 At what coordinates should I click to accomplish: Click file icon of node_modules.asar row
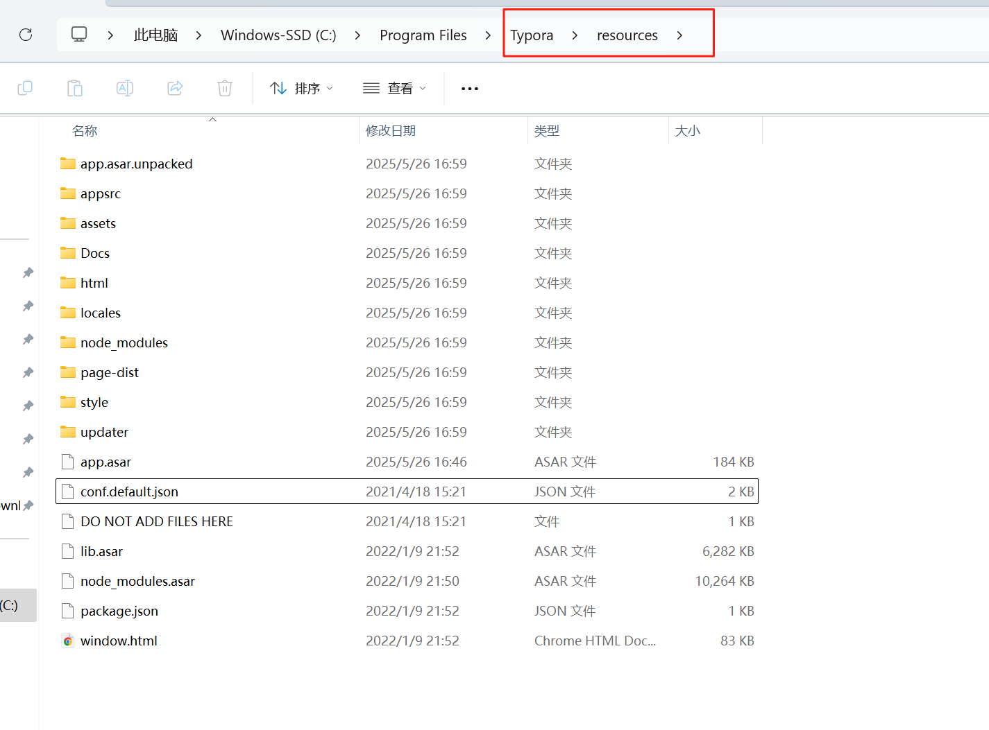67,581
